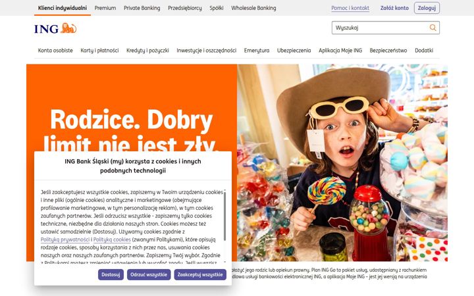Click the ING lion logo
The image size is (474, 296).
55,28
